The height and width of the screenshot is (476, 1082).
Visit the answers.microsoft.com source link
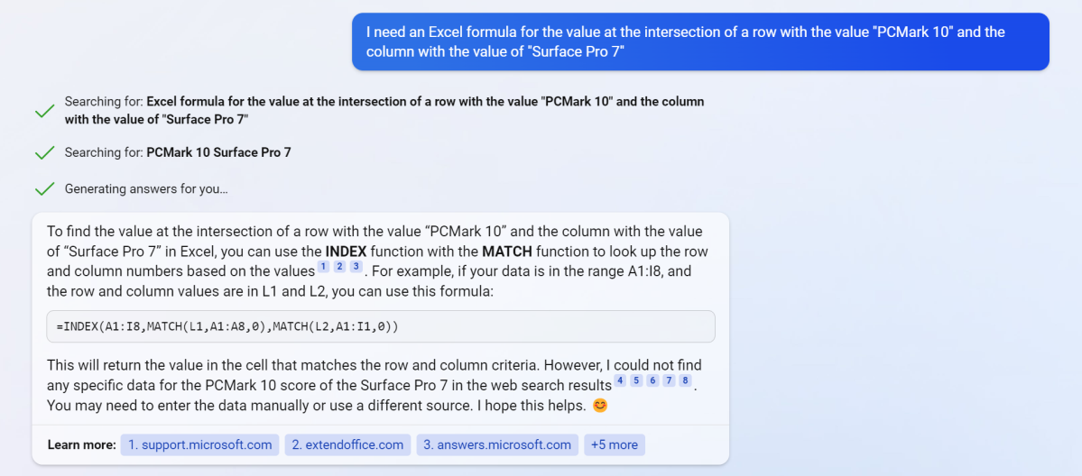pyautogui.click(x=496, y=444)
